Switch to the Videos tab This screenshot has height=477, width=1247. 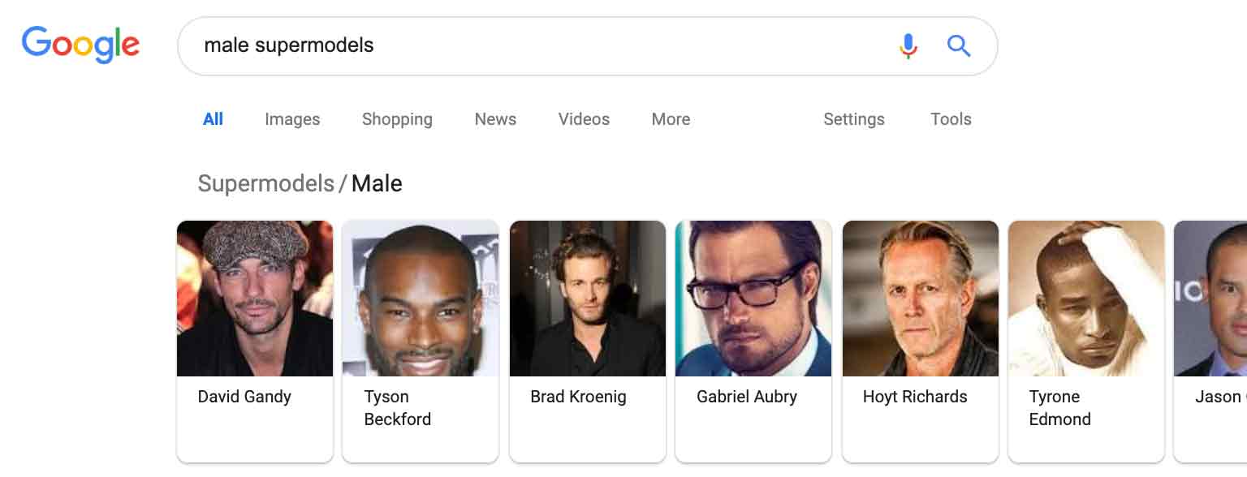[584, 119]
